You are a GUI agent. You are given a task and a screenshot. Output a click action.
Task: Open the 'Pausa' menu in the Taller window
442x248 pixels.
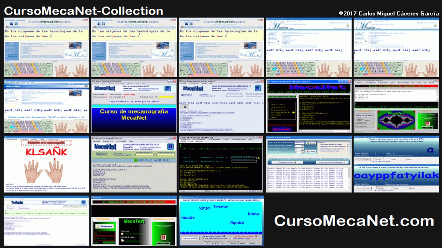pyautogui.click(x=191, y=142)
